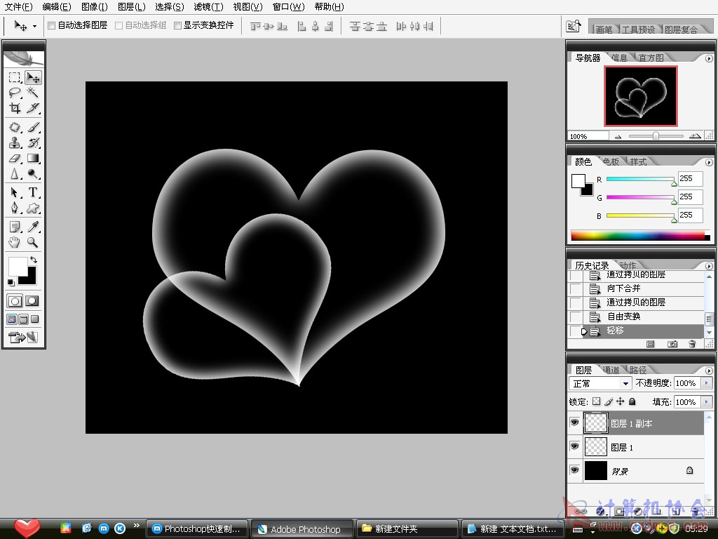Select the Eraser tool
Image resolution: width=718 pixels, height=539 pixels.
click(x=15, y=159)
